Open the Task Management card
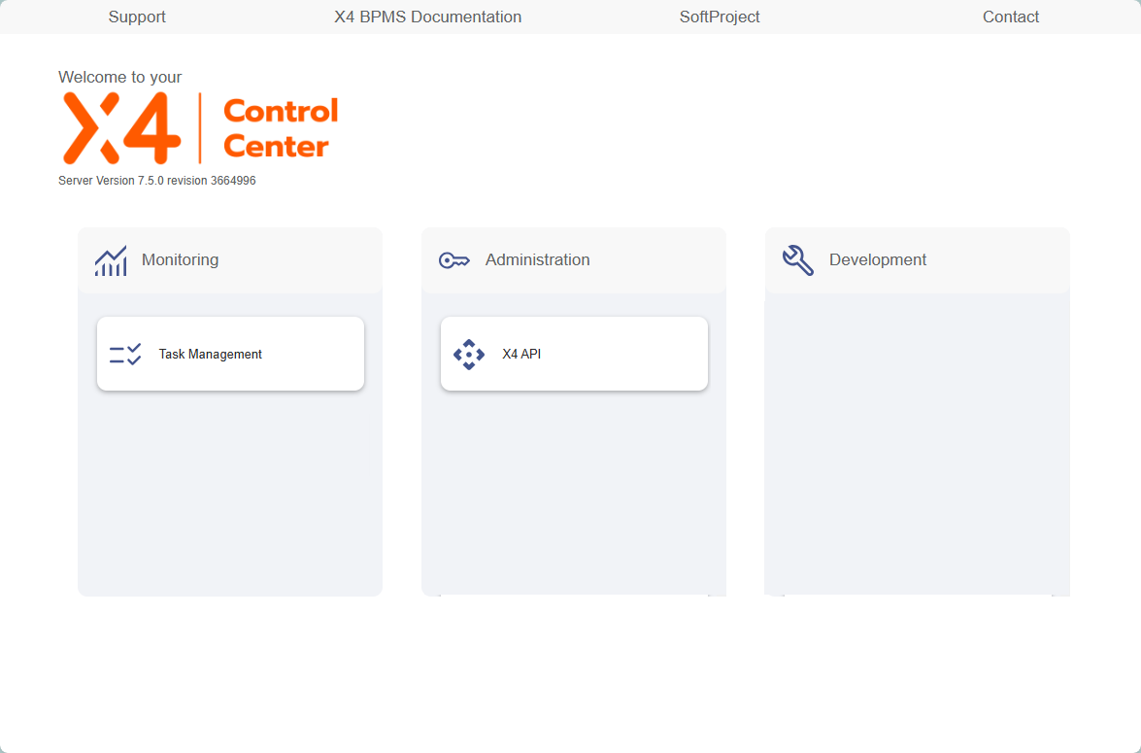This screenshot has height=753, width=1141. [x=231, y=354]
